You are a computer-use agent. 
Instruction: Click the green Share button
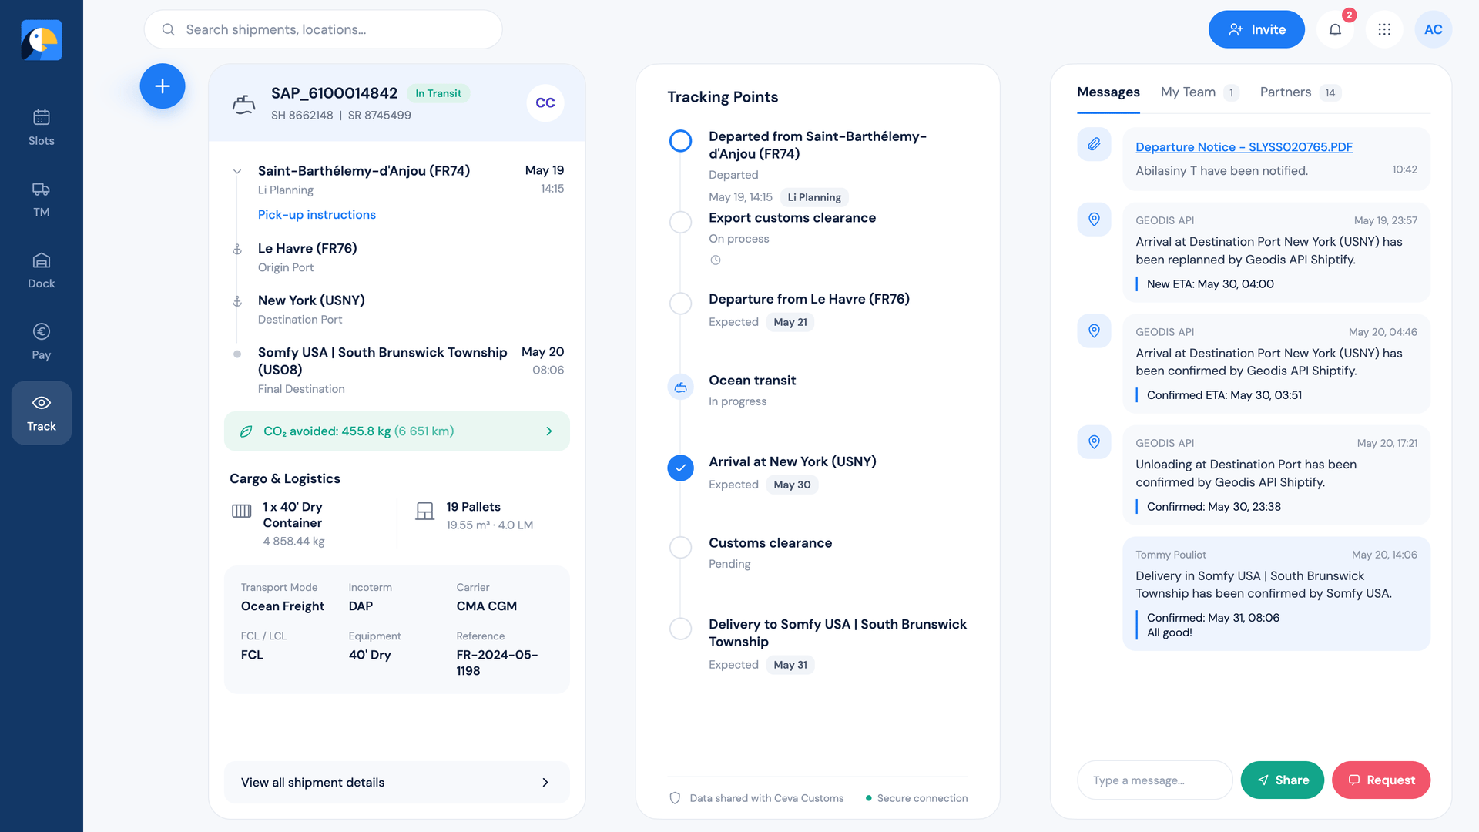pyautogui.click(x=1282, y=780)
